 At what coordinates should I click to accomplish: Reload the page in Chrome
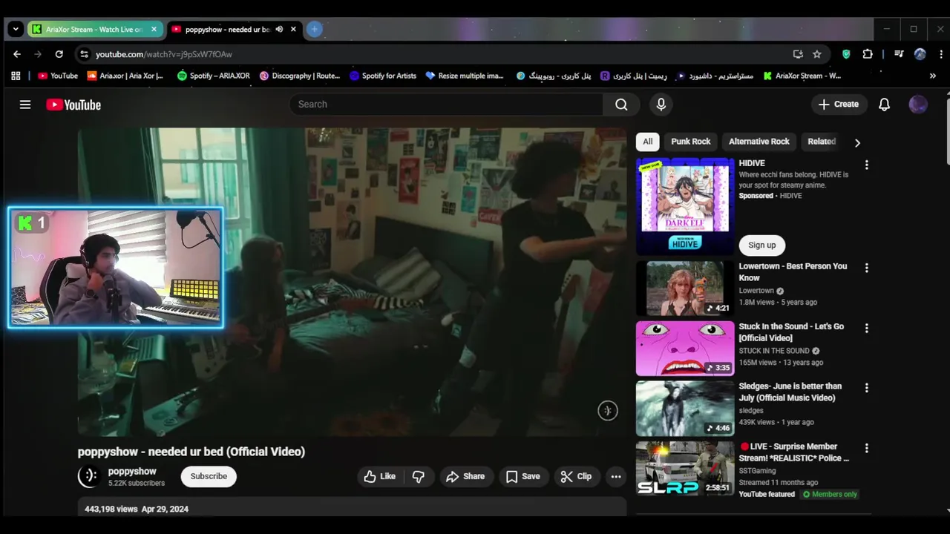pyautogui.click(x=59, y=54)
